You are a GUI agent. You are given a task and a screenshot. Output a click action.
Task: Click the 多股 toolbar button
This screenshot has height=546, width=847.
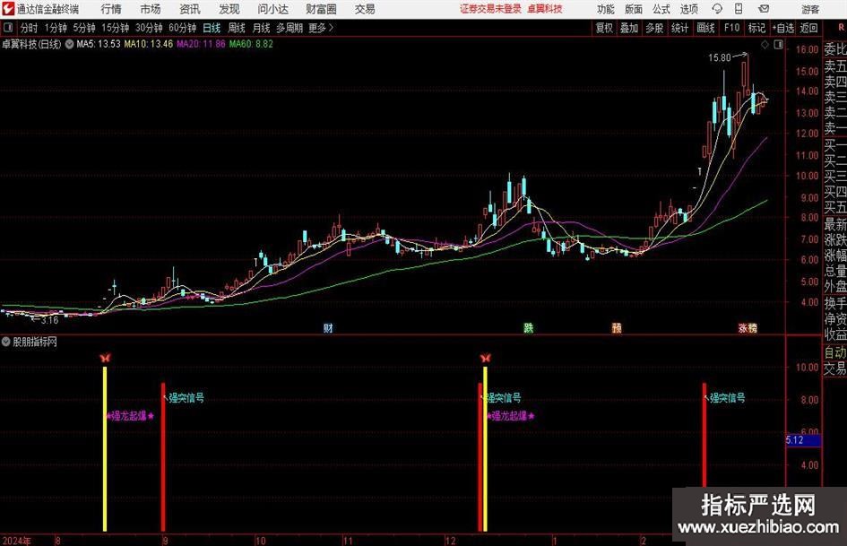654,28
